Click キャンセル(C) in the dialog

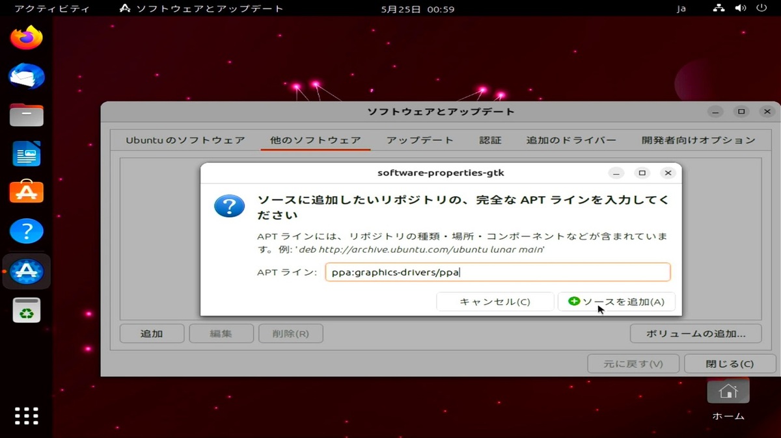(x=495, y=302)
